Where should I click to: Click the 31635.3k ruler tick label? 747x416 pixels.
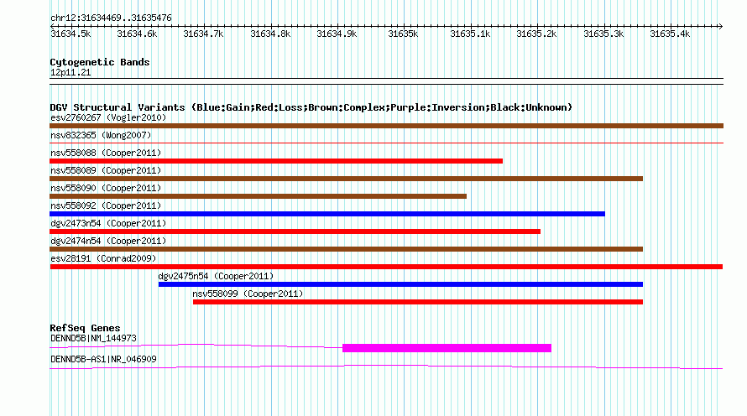click(x=603, y=34)
